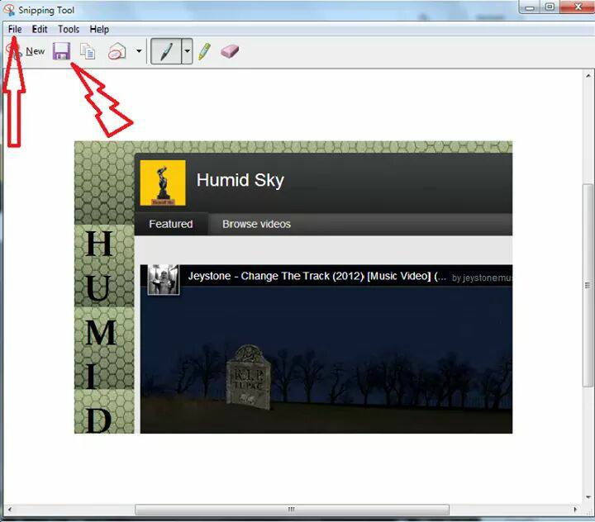
Task: Open the Edit menu
Action: (x=40, y=29)
